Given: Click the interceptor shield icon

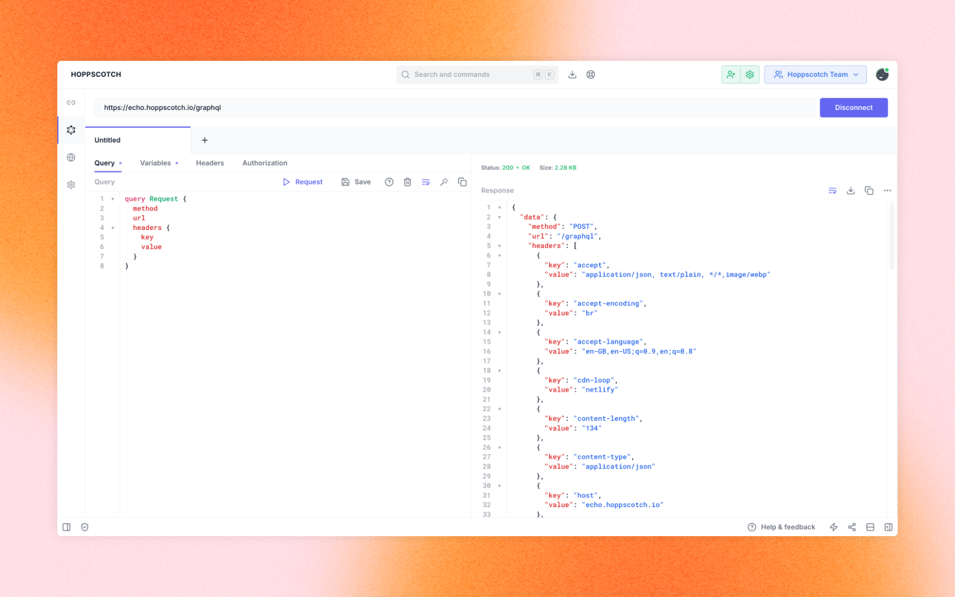Looking at the screenshot, I should coord(85,527).
